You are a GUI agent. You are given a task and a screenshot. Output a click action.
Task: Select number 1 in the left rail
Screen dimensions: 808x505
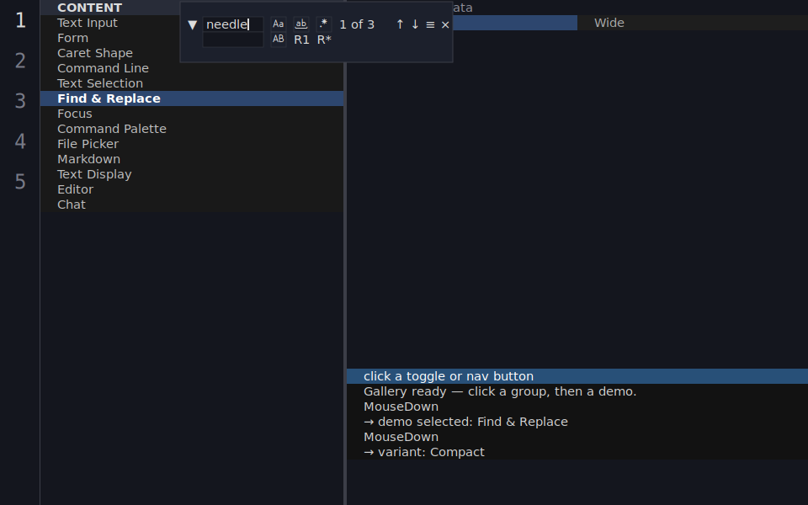pos(20,20)
